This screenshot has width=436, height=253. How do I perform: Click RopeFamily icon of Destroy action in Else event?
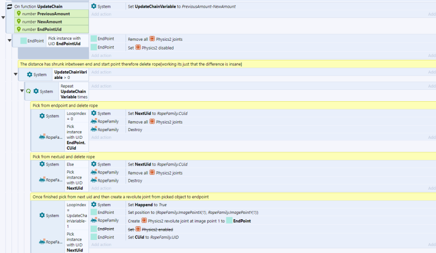click(x=94, y=181)
